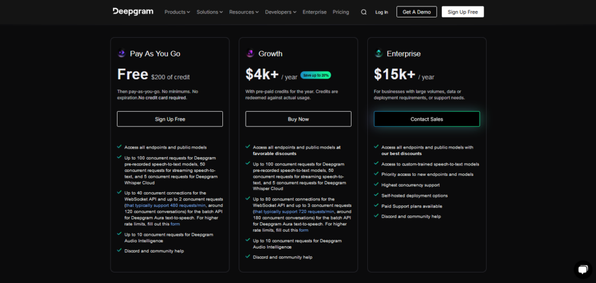596x283 pixels.
Task: Click the Log In link
Action: (382, 12)
